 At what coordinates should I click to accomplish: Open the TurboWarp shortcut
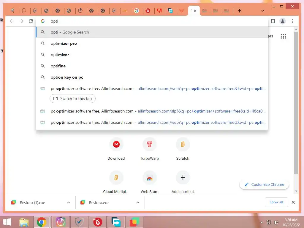(150, 150)
